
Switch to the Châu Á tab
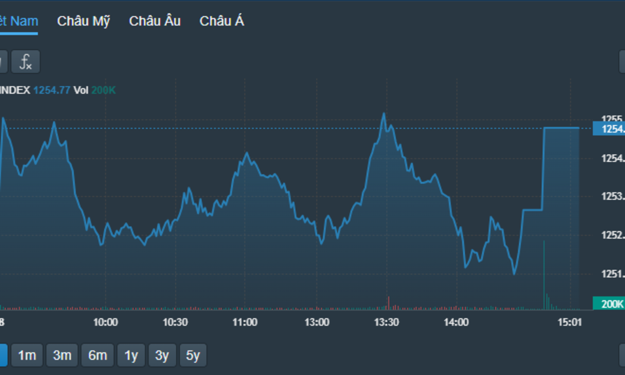click(x=221, y=21)
